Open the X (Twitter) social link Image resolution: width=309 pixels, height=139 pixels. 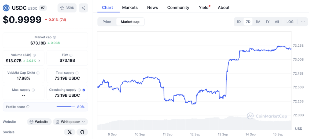[70, 132]
